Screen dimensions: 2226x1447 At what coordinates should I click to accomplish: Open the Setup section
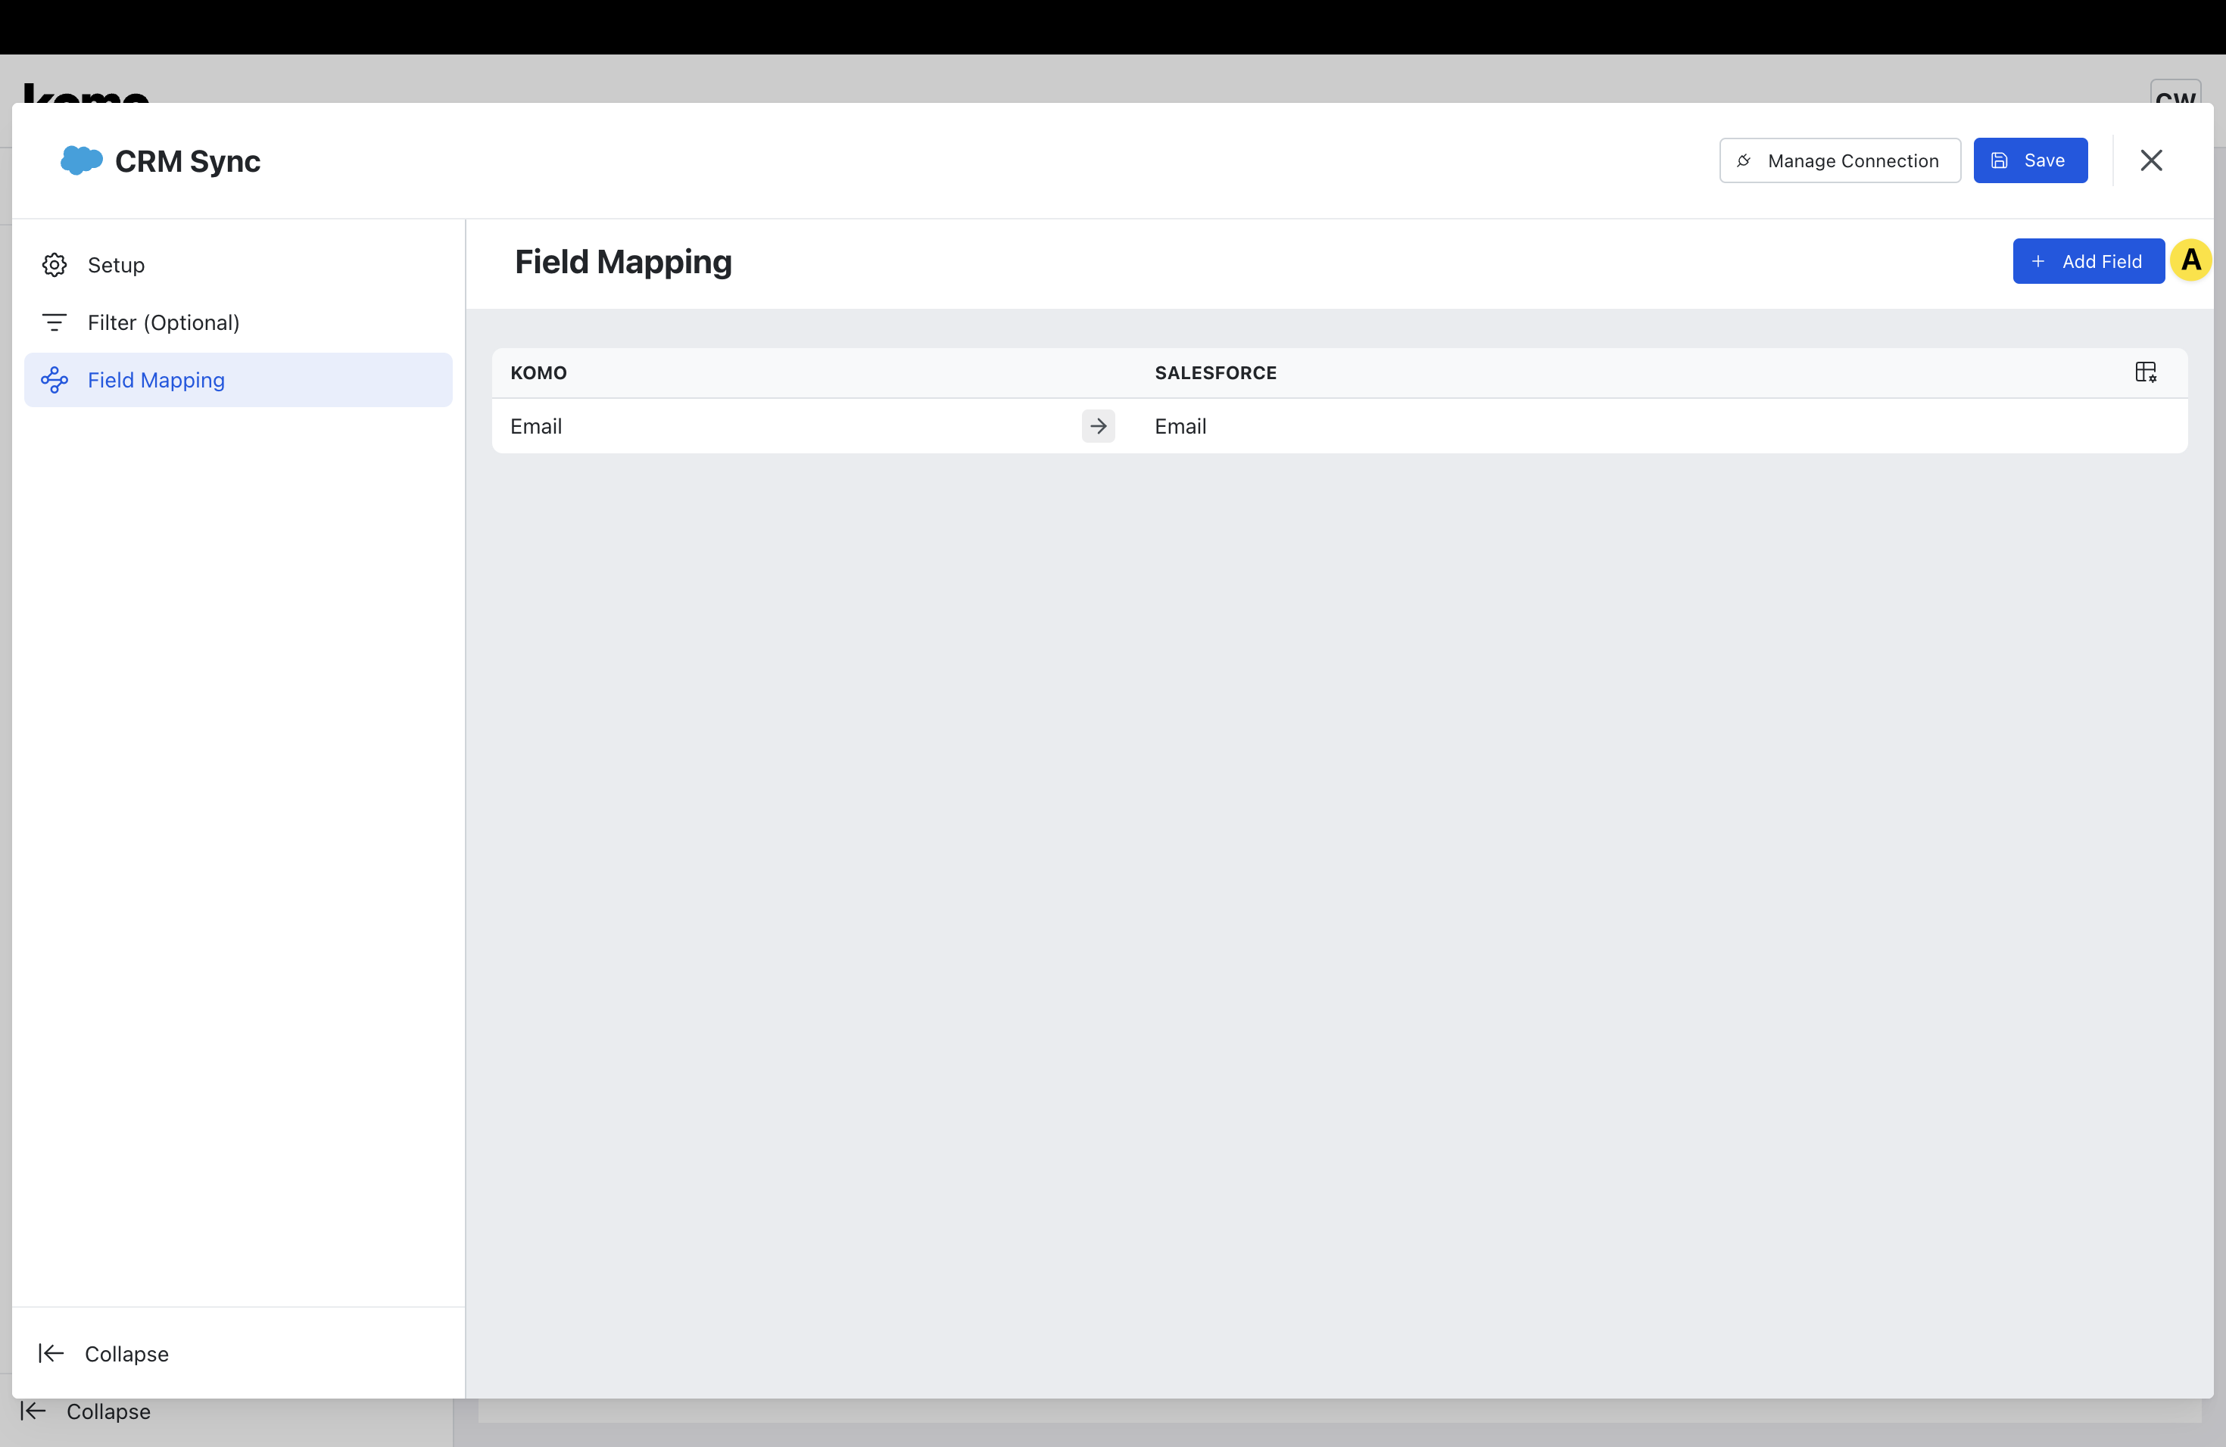116,266
